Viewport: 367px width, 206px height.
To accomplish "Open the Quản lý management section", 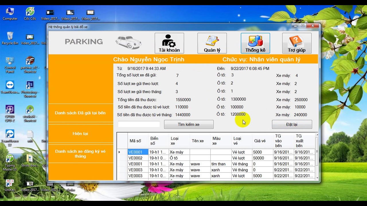I will [212, 43].
